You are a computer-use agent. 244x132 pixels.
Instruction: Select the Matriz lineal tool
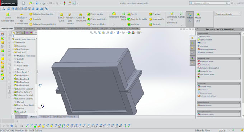123,16
